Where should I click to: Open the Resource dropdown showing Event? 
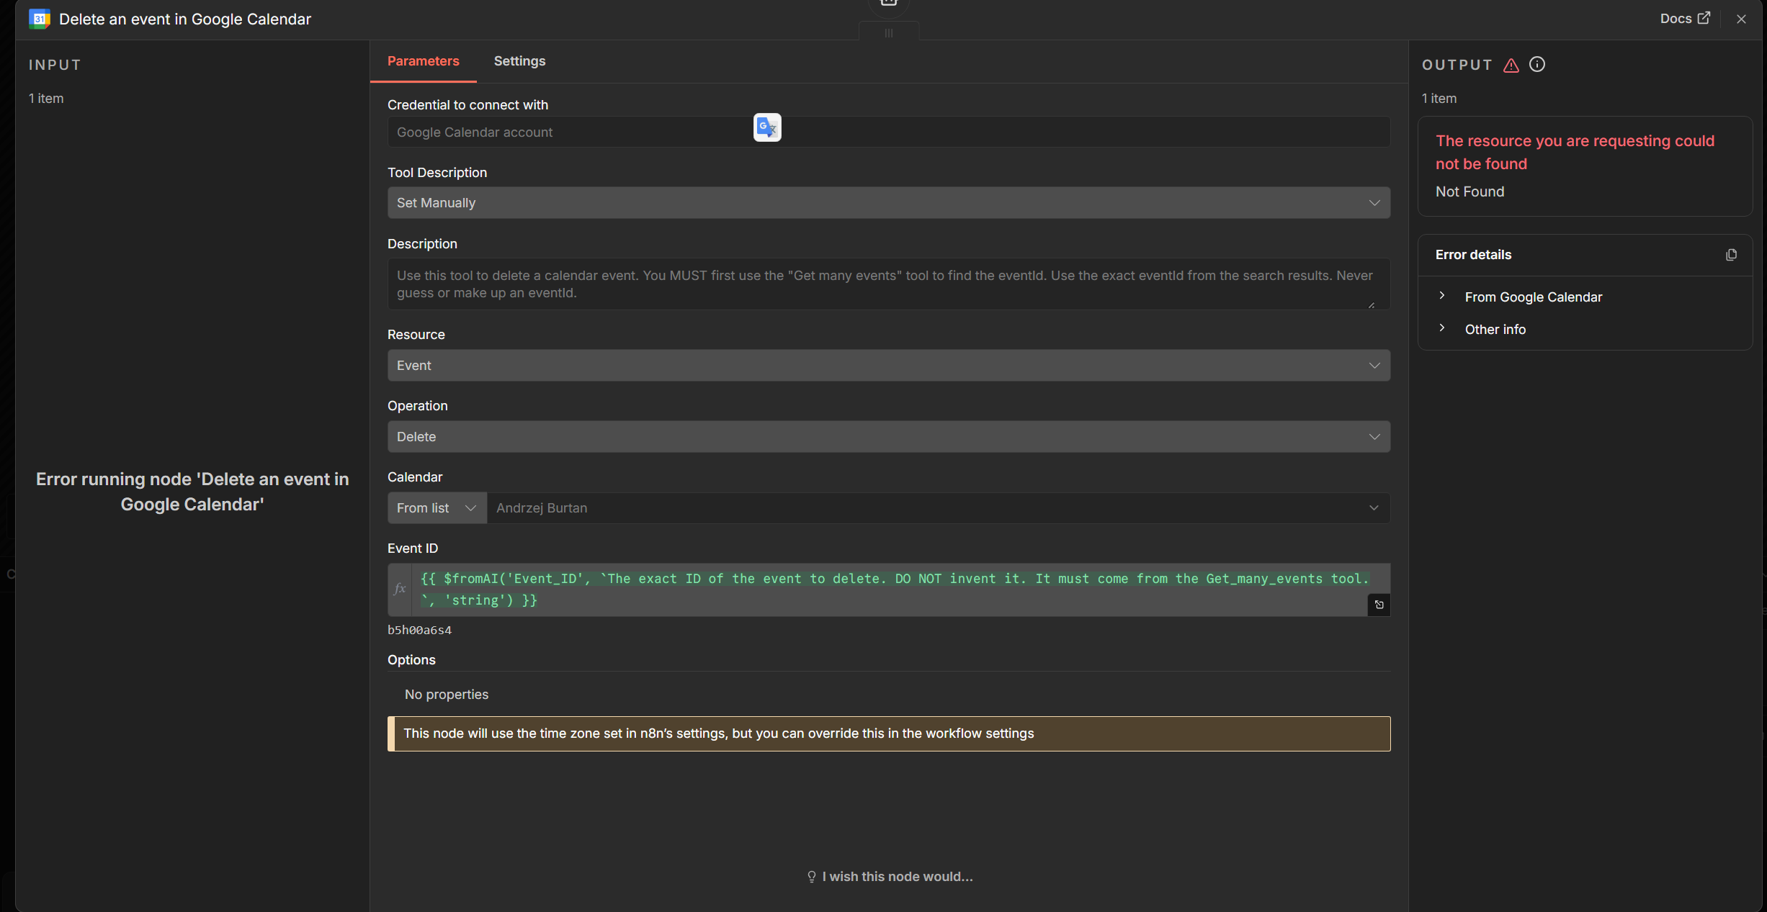pyautogui.click(x=888, y=366)
